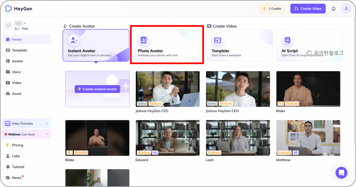The width and height of the screenshot is (356, 187).
Task: Click the Photo Avatar card icon
Action: 144,40
